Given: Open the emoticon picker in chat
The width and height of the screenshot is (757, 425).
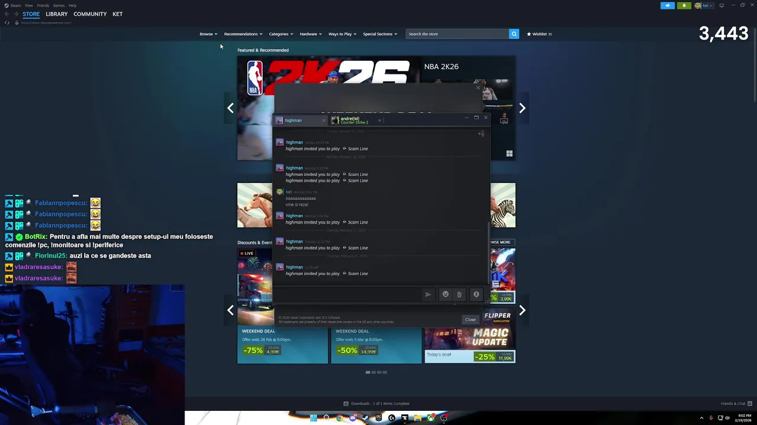Looking at the screenshot, I should point(445,294).
